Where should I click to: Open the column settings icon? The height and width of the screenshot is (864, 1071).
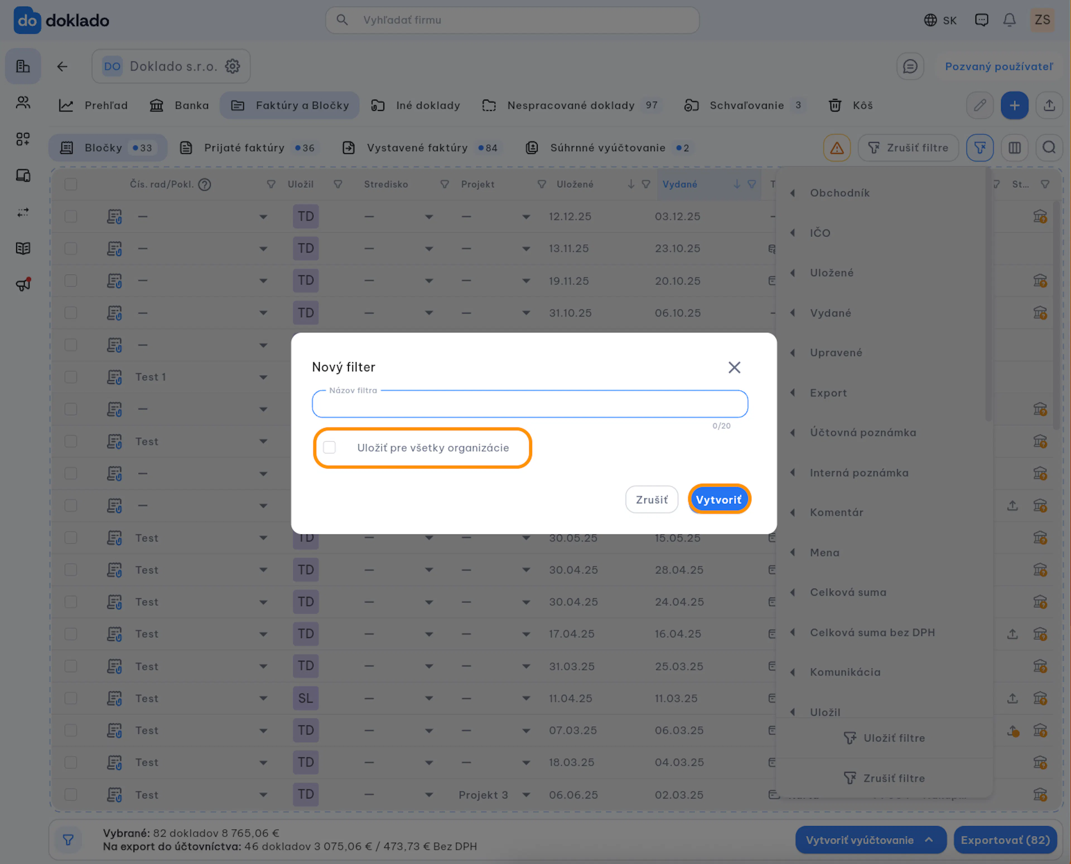point(1014,148)
